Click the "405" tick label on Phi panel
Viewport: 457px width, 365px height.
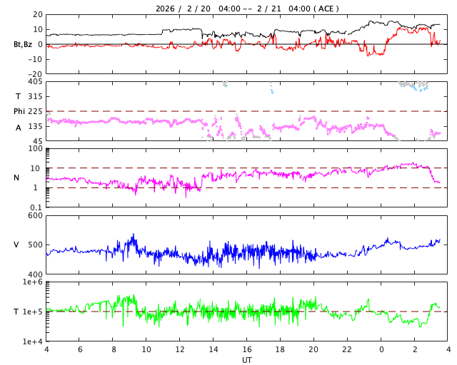(x=34, y=82)
